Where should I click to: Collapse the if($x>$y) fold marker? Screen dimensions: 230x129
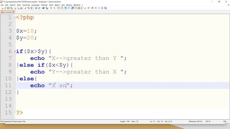click(15, 51)
